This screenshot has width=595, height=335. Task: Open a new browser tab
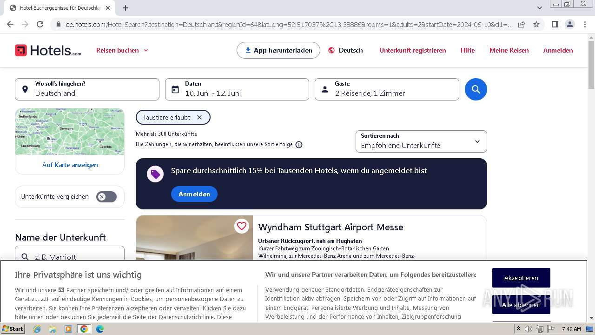coord(126,8)
